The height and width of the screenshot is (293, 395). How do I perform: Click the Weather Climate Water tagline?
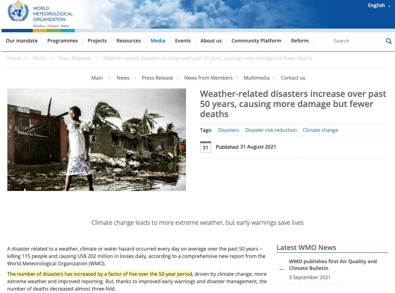51,26
